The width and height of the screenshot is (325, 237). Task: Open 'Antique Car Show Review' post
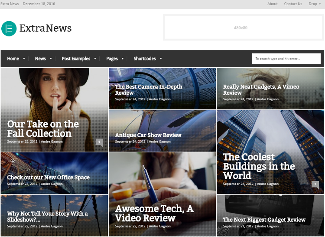148,135
